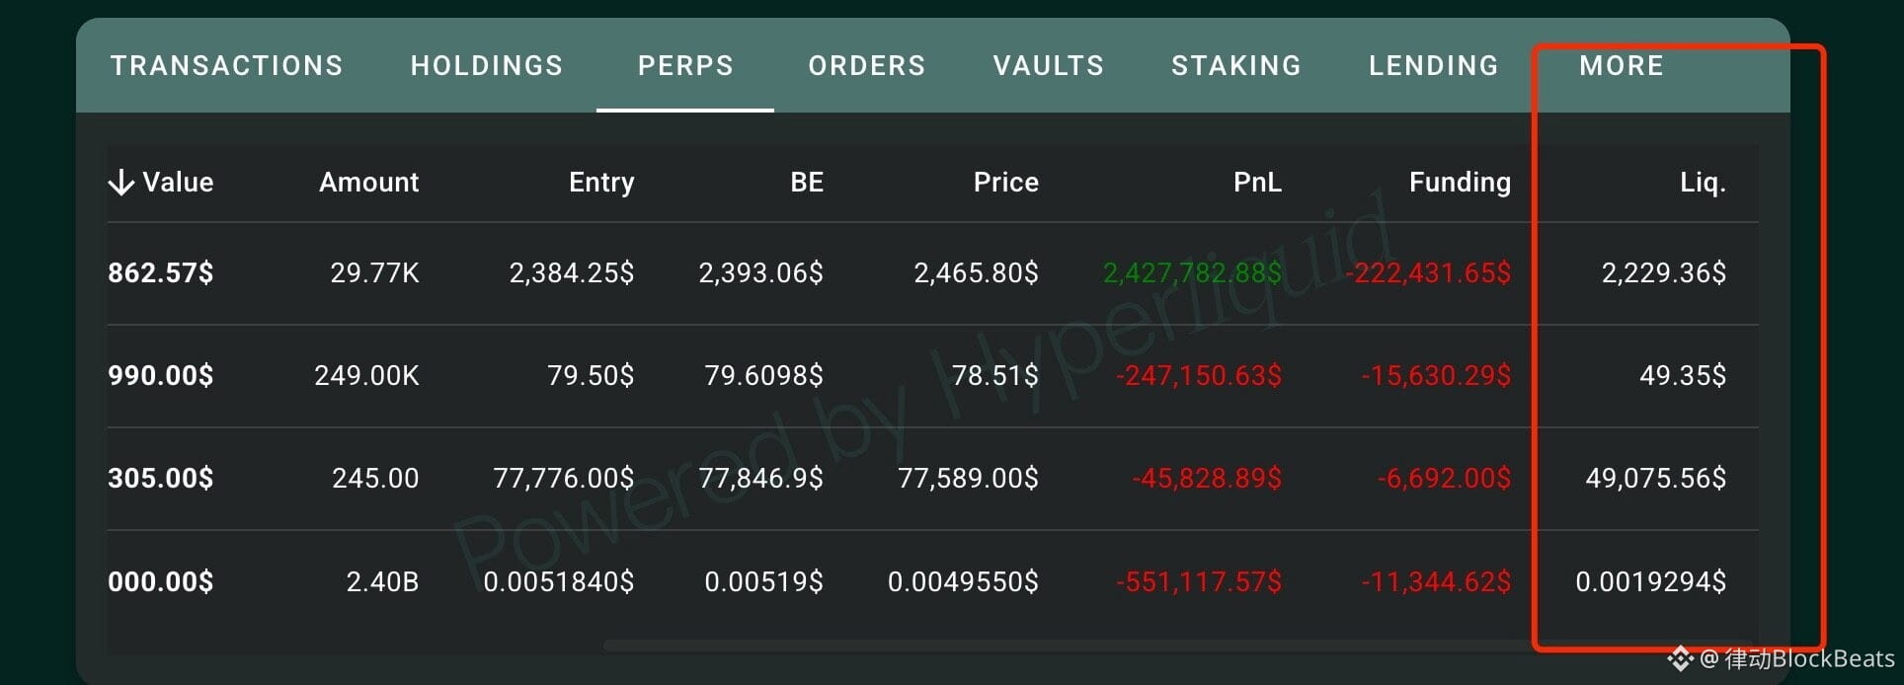Click the 0.0019294$ liquidation price cell
The width and height of the screenshot is (1904, 685).
1650,581
